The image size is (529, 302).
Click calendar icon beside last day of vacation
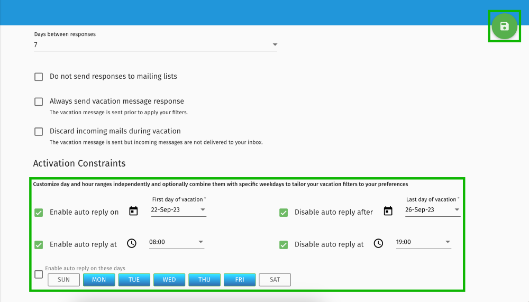[x=388, y=212]
